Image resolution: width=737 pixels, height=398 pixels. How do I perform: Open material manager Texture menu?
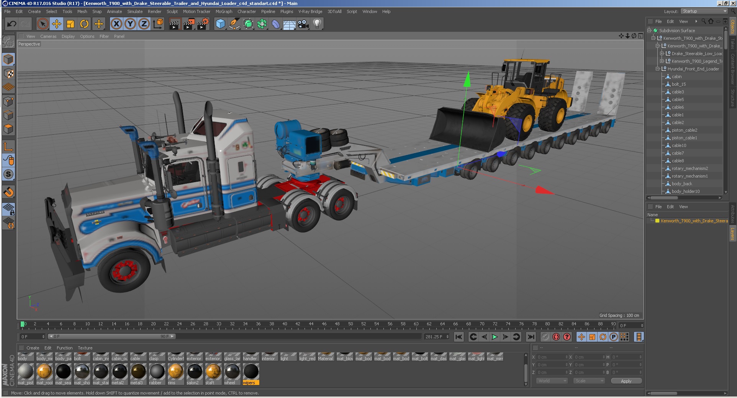[85, 348]
